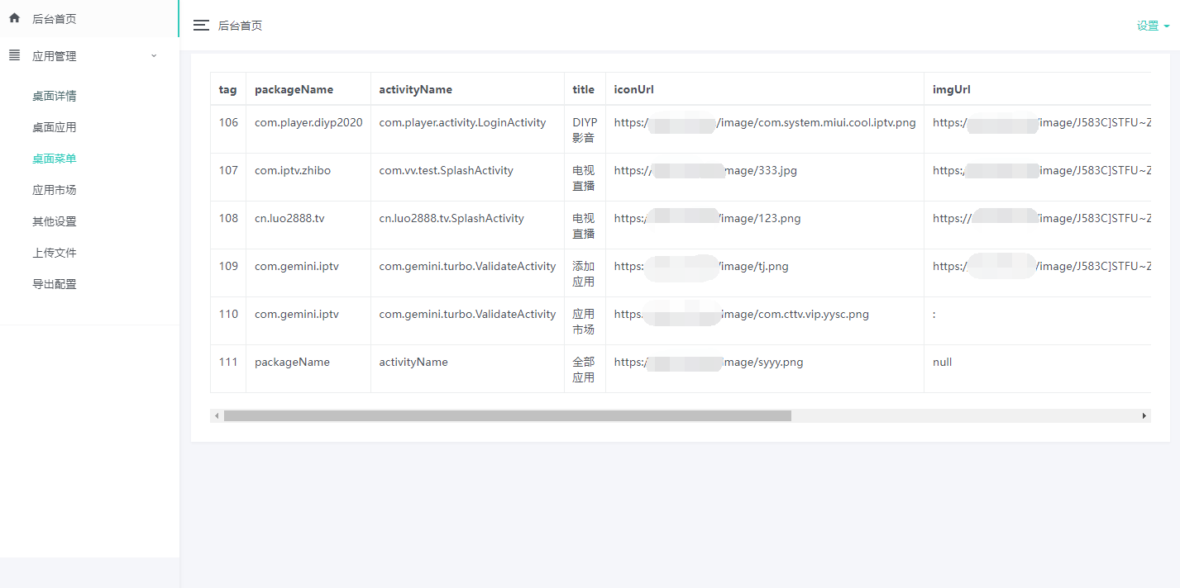Select 导出配置 in the sidebar
Viewport: 1180px width, 588px height.
pos(55,284)
